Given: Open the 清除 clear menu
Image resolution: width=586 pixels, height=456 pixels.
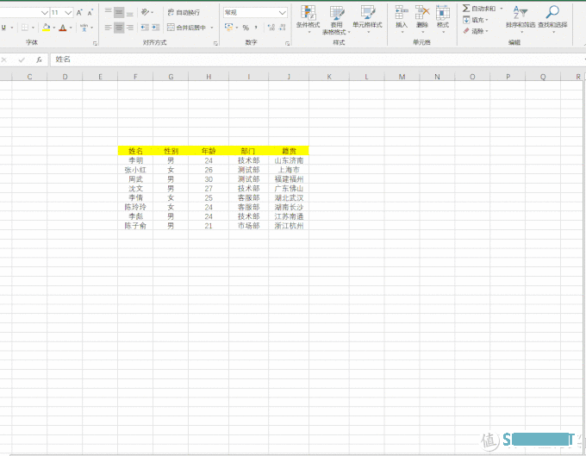Looking at the screenshot, I should 476,31.
